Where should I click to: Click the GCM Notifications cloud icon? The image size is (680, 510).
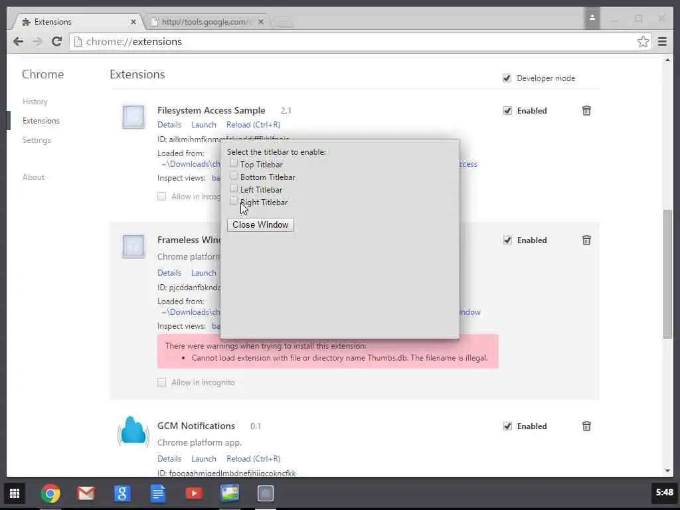(133, 431)
